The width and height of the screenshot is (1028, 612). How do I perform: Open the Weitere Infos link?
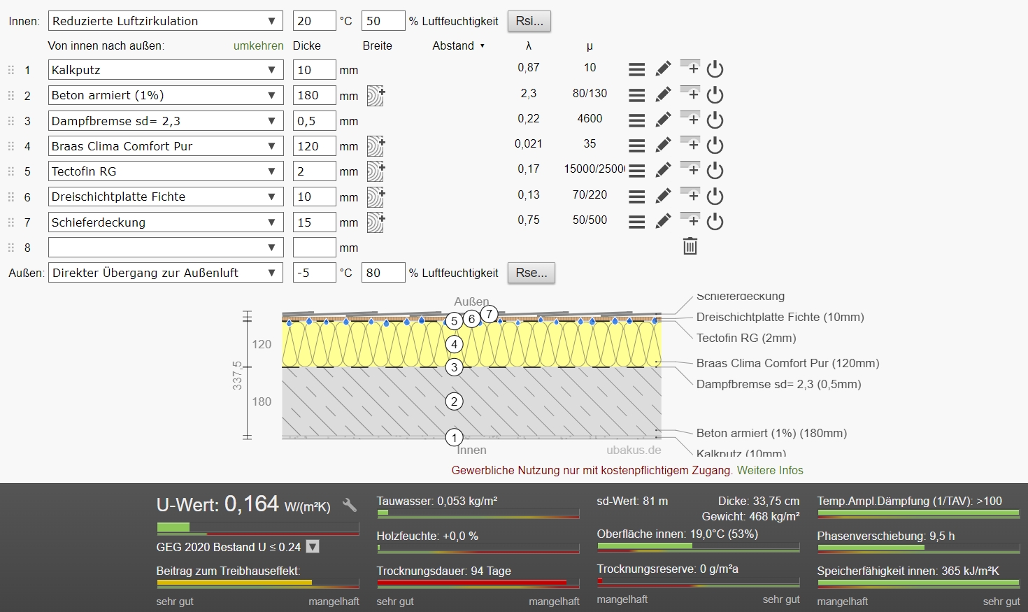pyautogui.click(x=770, y=470)
